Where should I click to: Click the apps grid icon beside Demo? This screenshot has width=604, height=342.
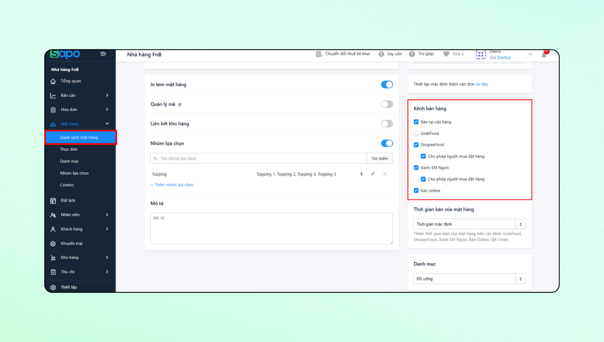click(x=481, y=54)
